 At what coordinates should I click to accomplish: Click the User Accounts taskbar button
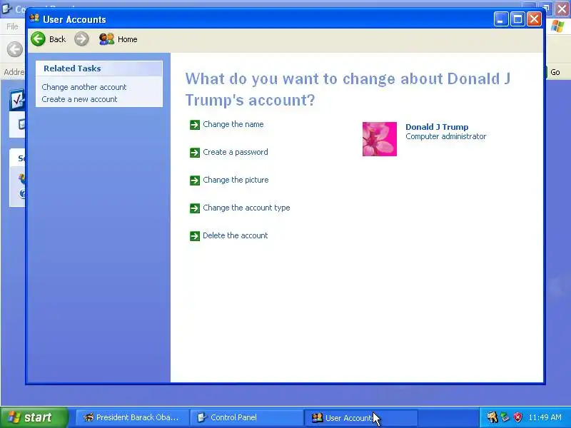(x=361, y=417)
